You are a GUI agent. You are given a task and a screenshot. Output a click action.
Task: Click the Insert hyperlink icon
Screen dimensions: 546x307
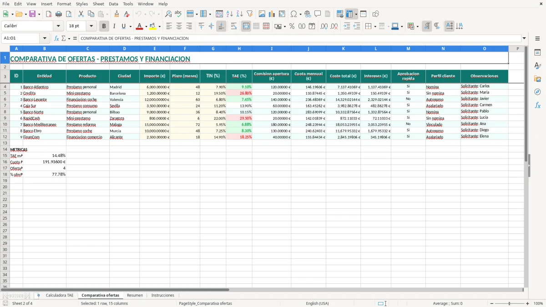[x=308, y=14]
